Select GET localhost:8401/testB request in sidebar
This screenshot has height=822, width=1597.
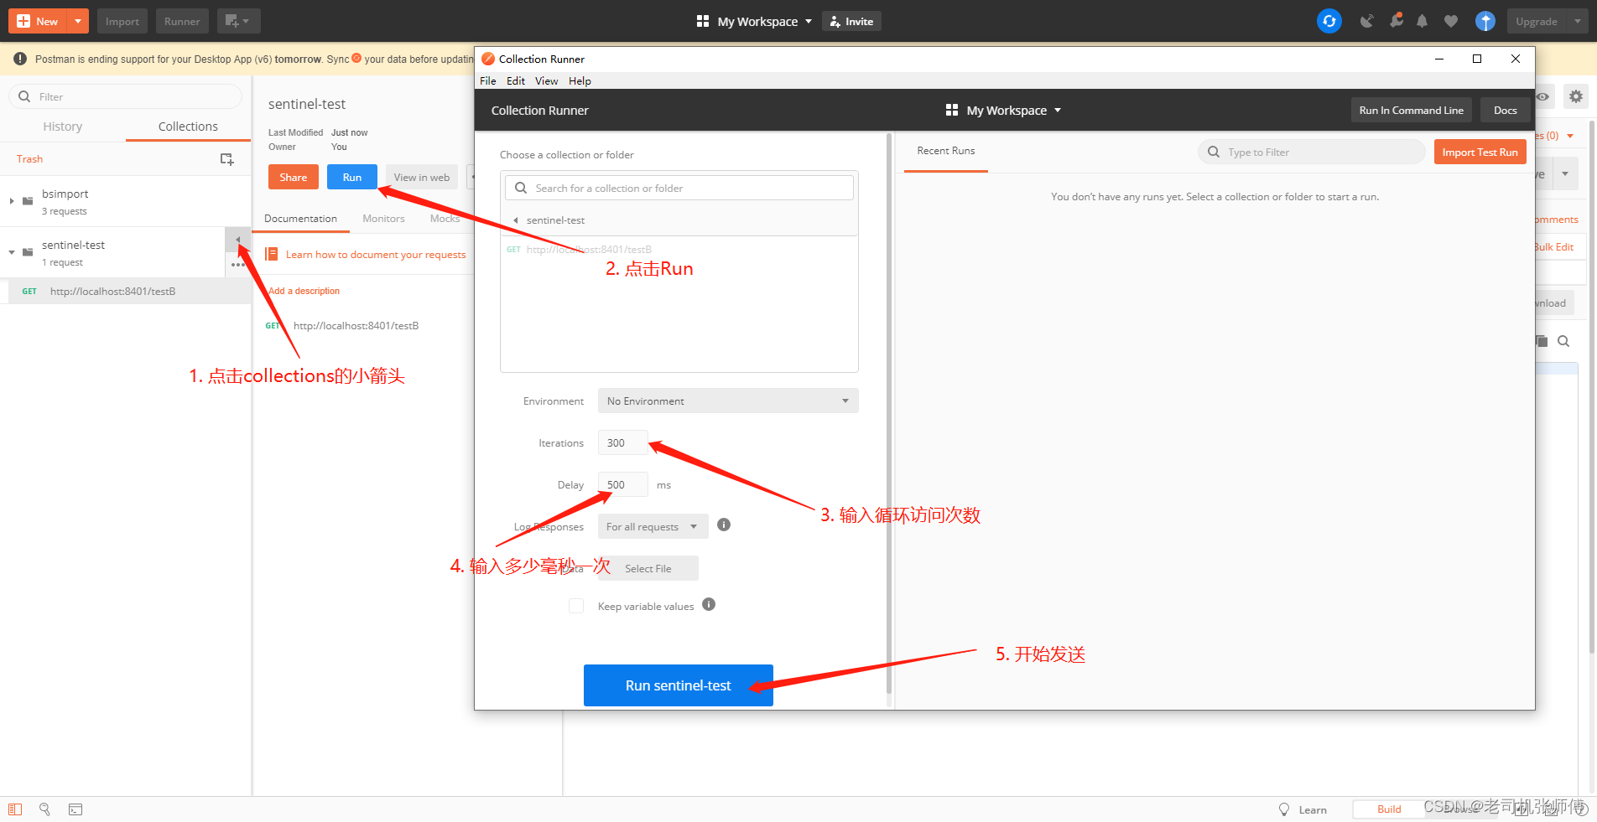pos(126,291)
